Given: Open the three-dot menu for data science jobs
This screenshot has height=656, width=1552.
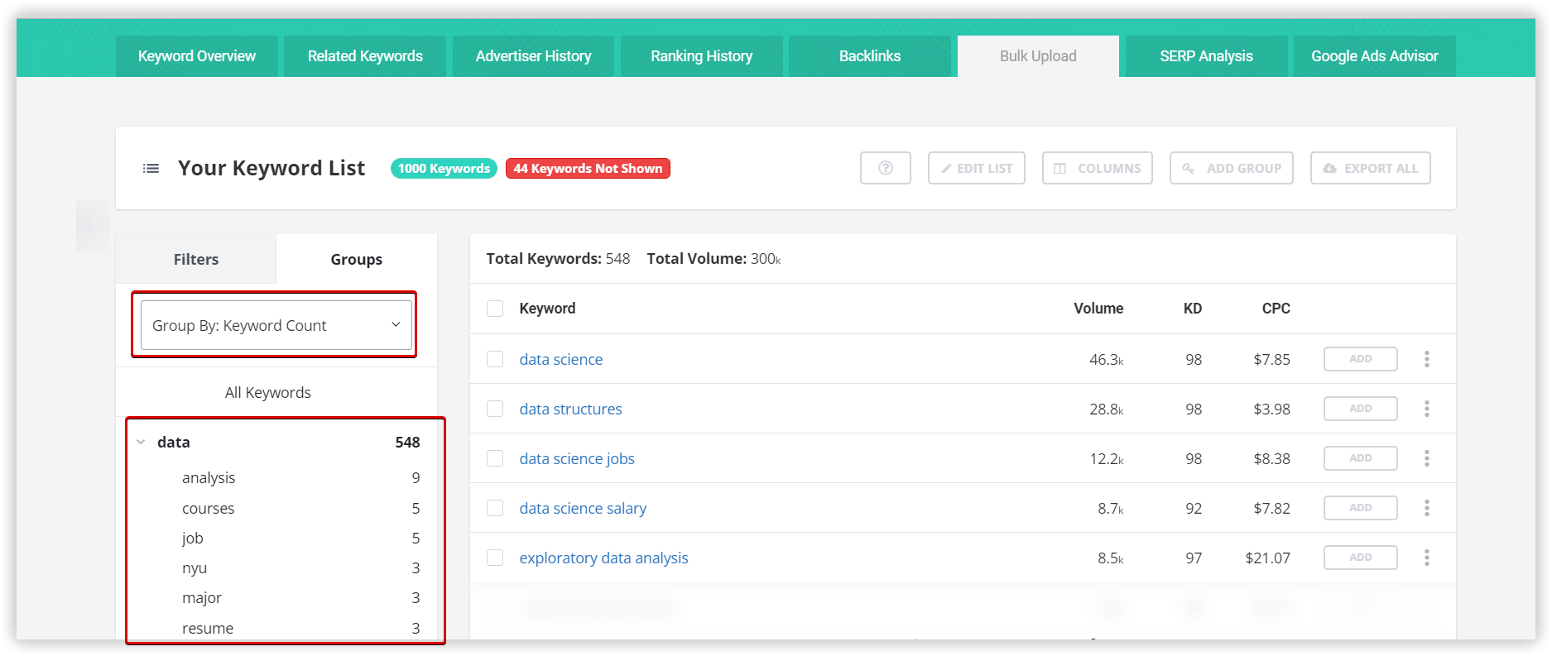Looking at the screenshot, I should 1426,458.
